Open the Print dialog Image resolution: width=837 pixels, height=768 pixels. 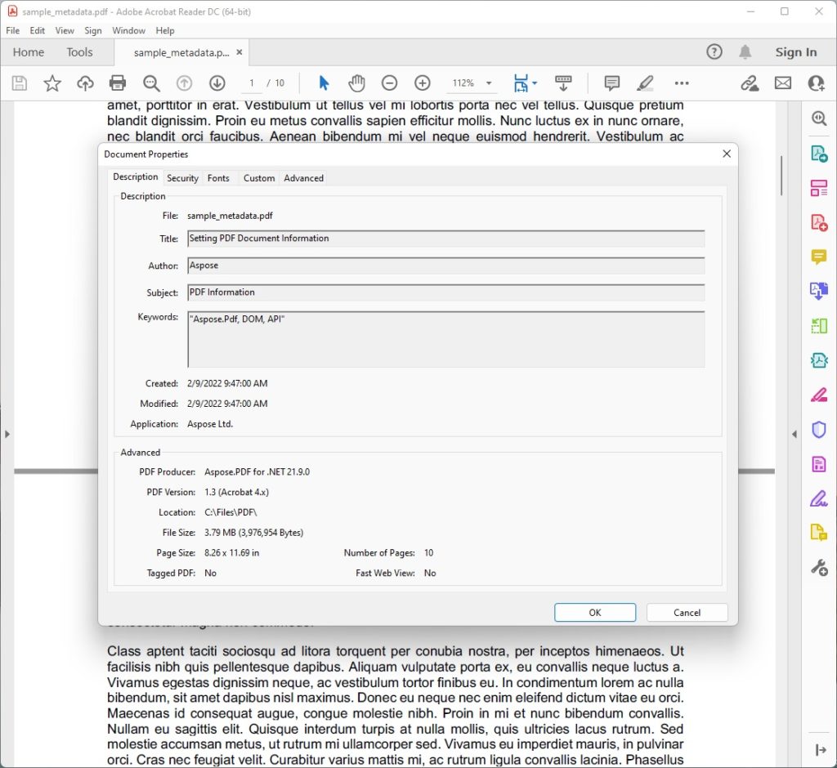[118, 83]
